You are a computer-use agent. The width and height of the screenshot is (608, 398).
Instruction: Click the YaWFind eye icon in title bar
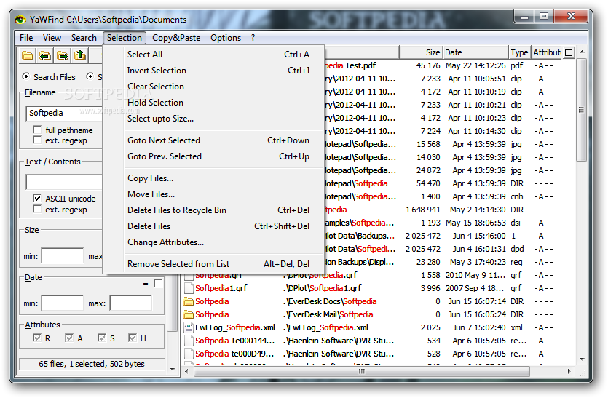tap(20, 20)
